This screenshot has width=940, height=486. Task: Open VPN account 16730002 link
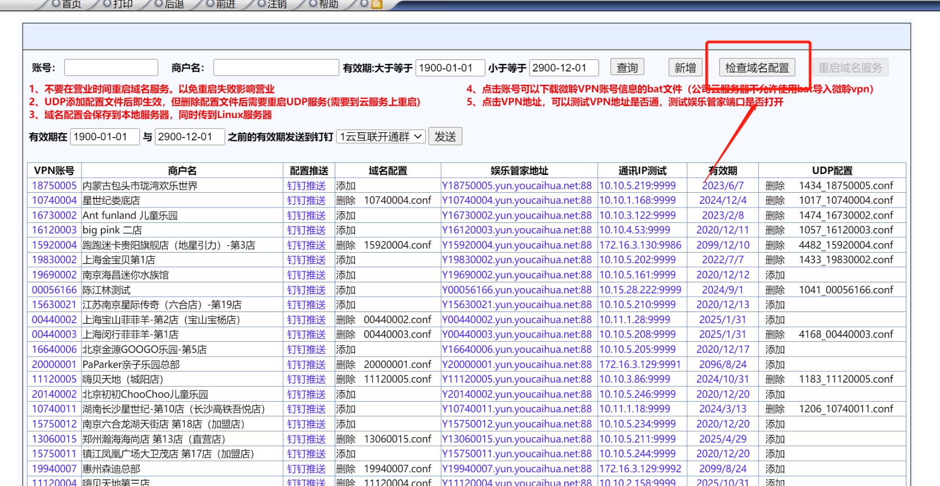point(54,215)
